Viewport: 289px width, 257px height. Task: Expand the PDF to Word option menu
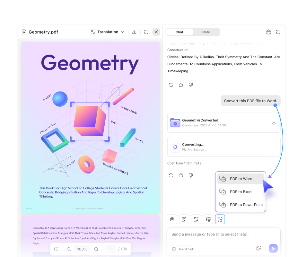point(241,179)
